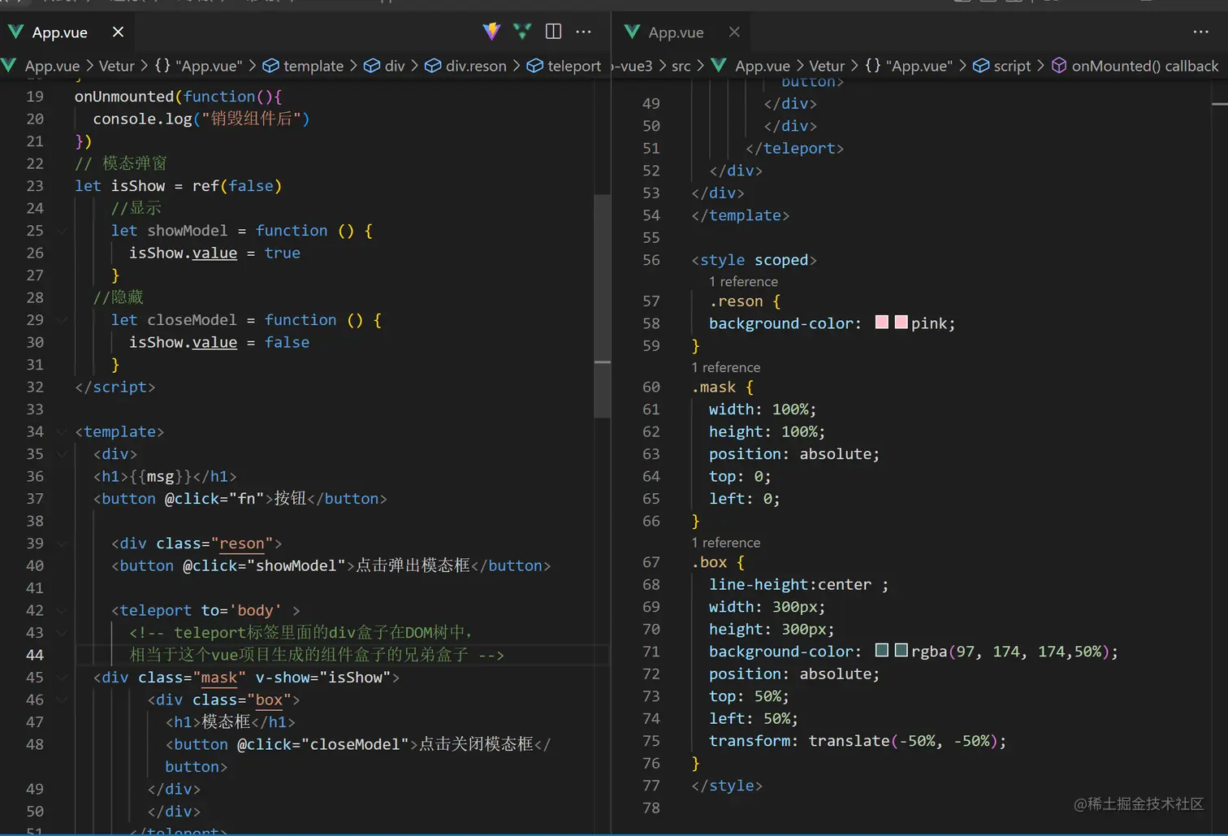Click 'scoped' attribute on line 56
Screen dimensions: 1228x836
[x=781, y=260]
